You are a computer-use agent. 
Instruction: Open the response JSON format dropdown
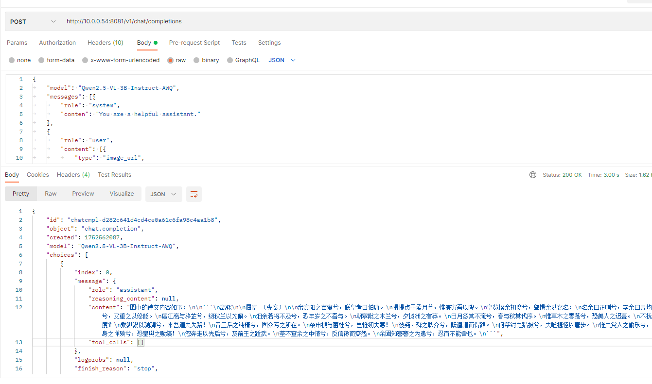point(164,194)
